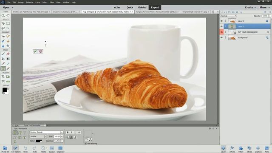This screenshot has height=153, width=272.
Task: Click the Undo button
Action: click(25, 149)
